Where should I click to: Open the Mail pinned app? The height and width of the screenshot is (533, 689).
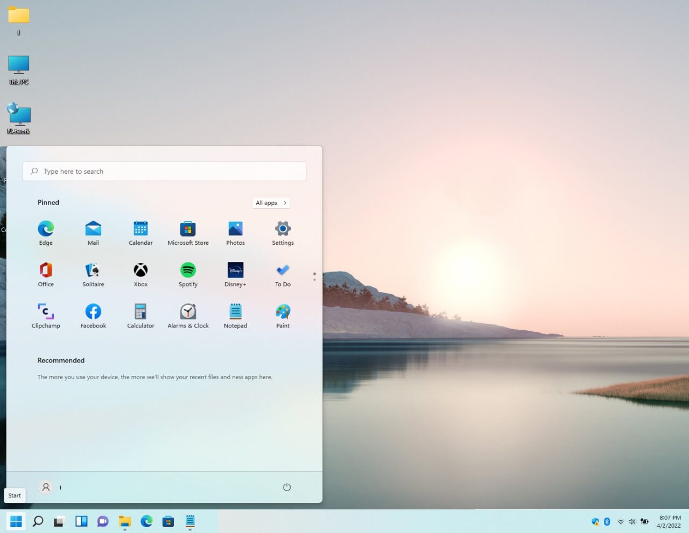pos(93,233)
